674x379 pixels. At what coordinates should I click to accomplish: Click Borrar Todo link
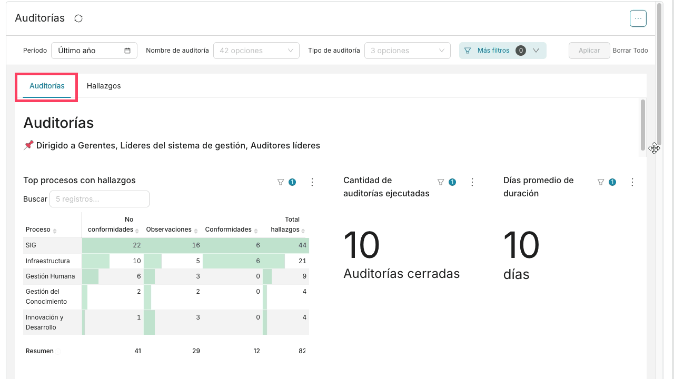[x=630, y=51]
